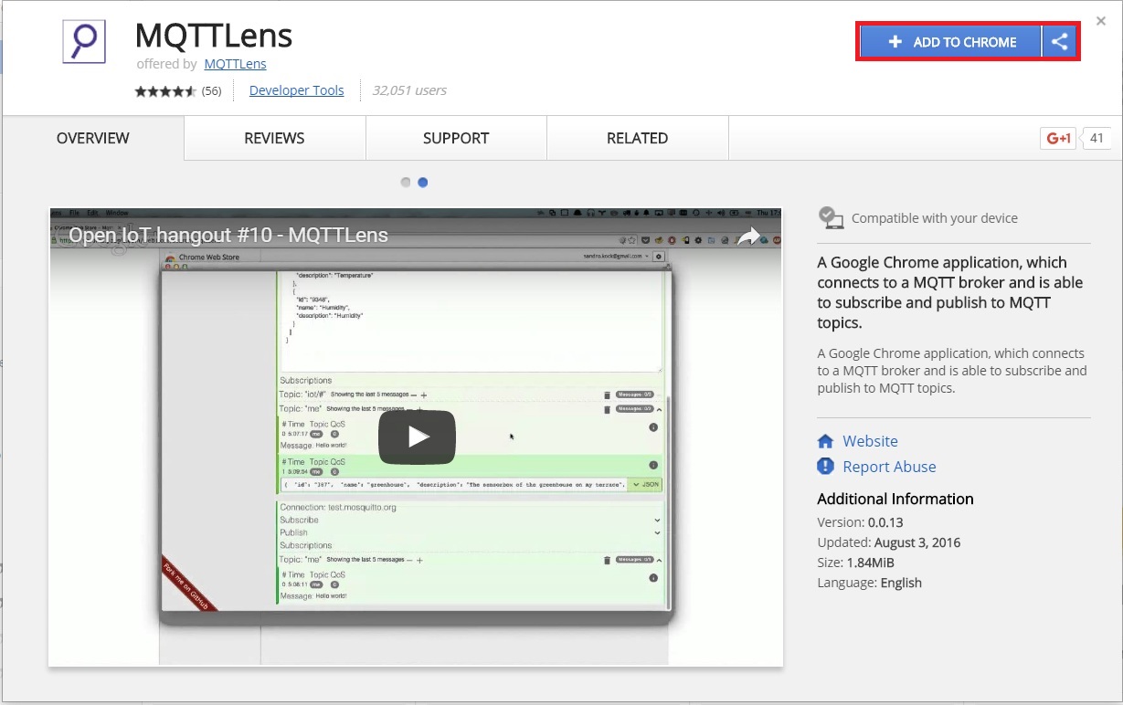Click the size value 1.84MiB

click(873, 563)
